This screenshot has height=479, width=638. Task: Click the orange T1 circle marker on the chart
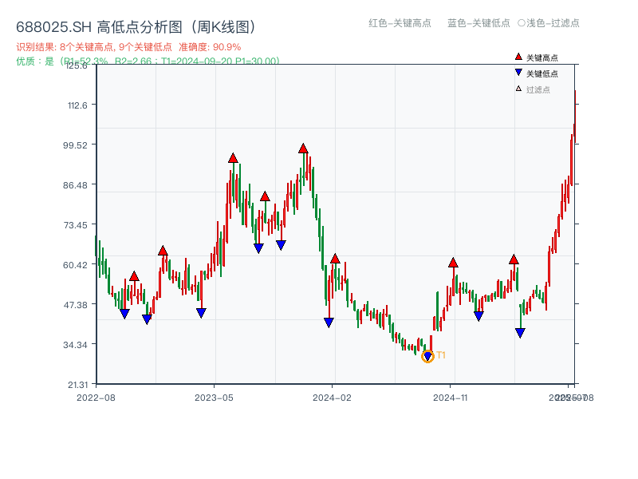428,356
